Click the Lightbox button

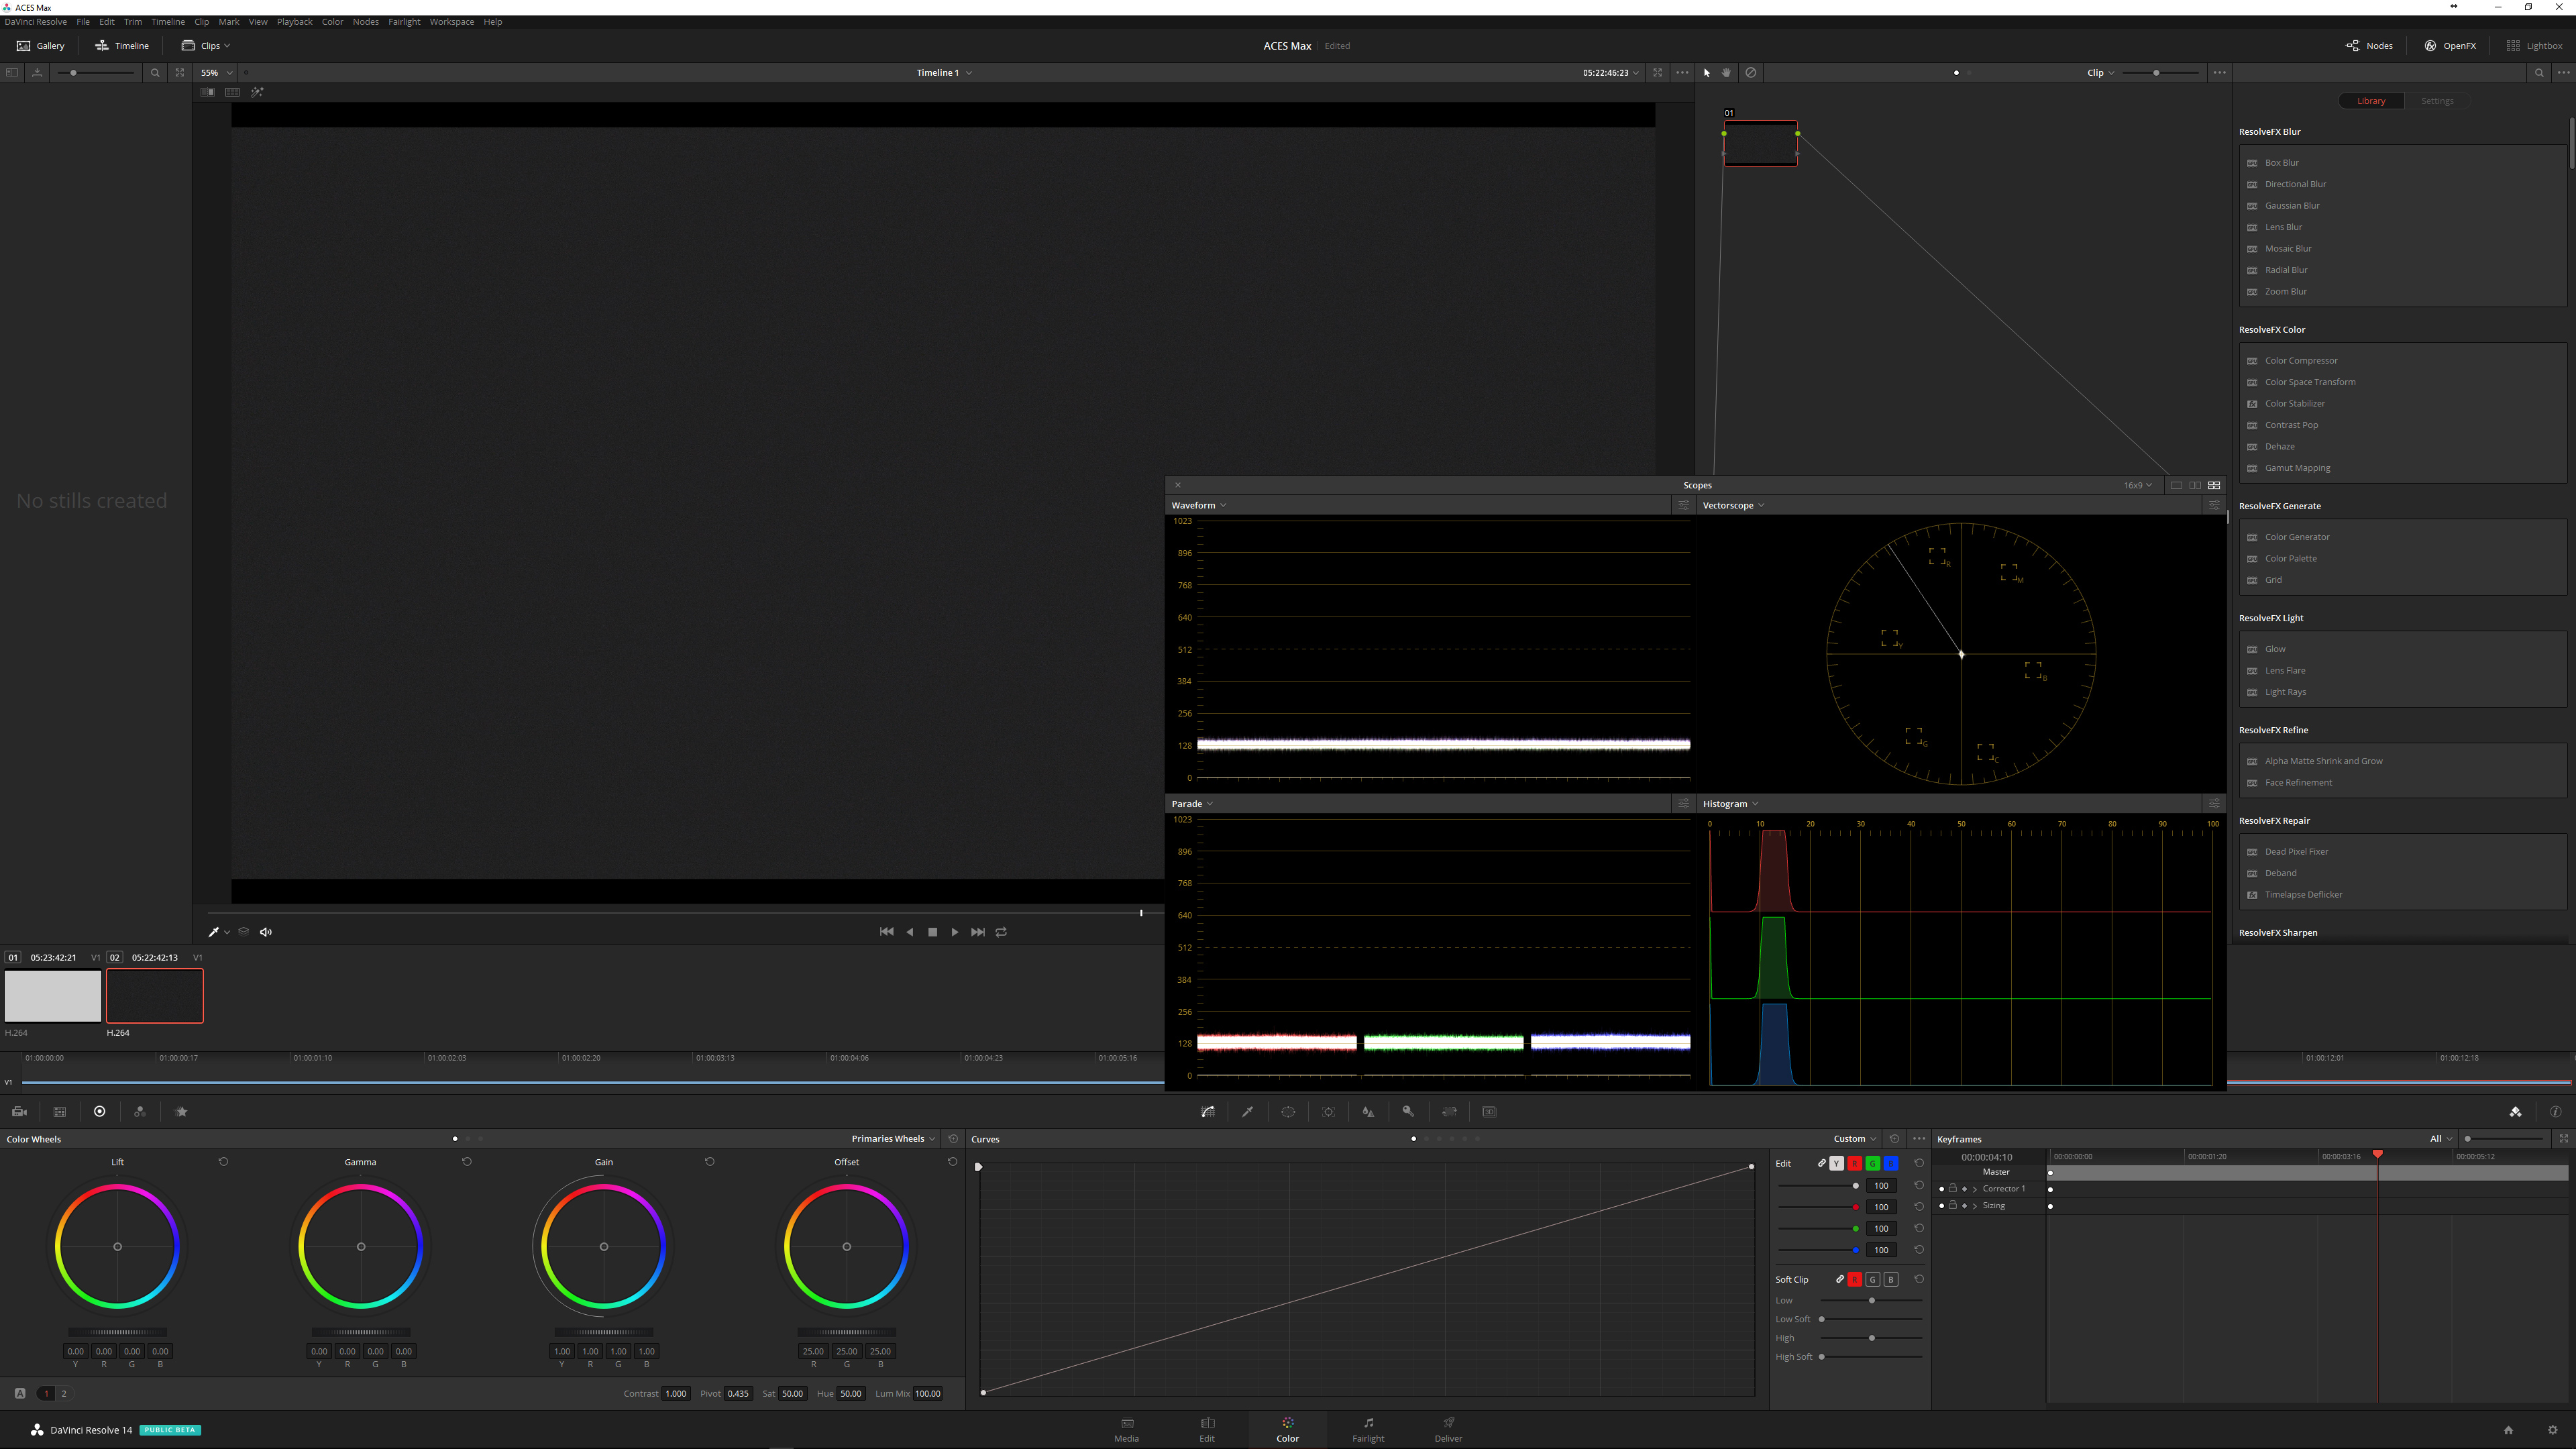2534,45
